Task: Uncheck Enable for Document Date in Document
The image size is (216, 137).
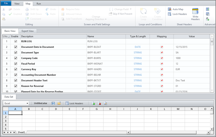Action: click(16, 47)
